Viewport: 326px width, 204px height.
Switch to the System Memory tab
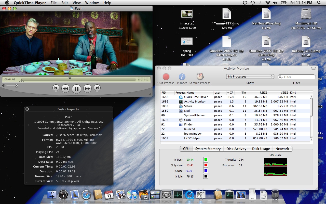pos(208,149)
